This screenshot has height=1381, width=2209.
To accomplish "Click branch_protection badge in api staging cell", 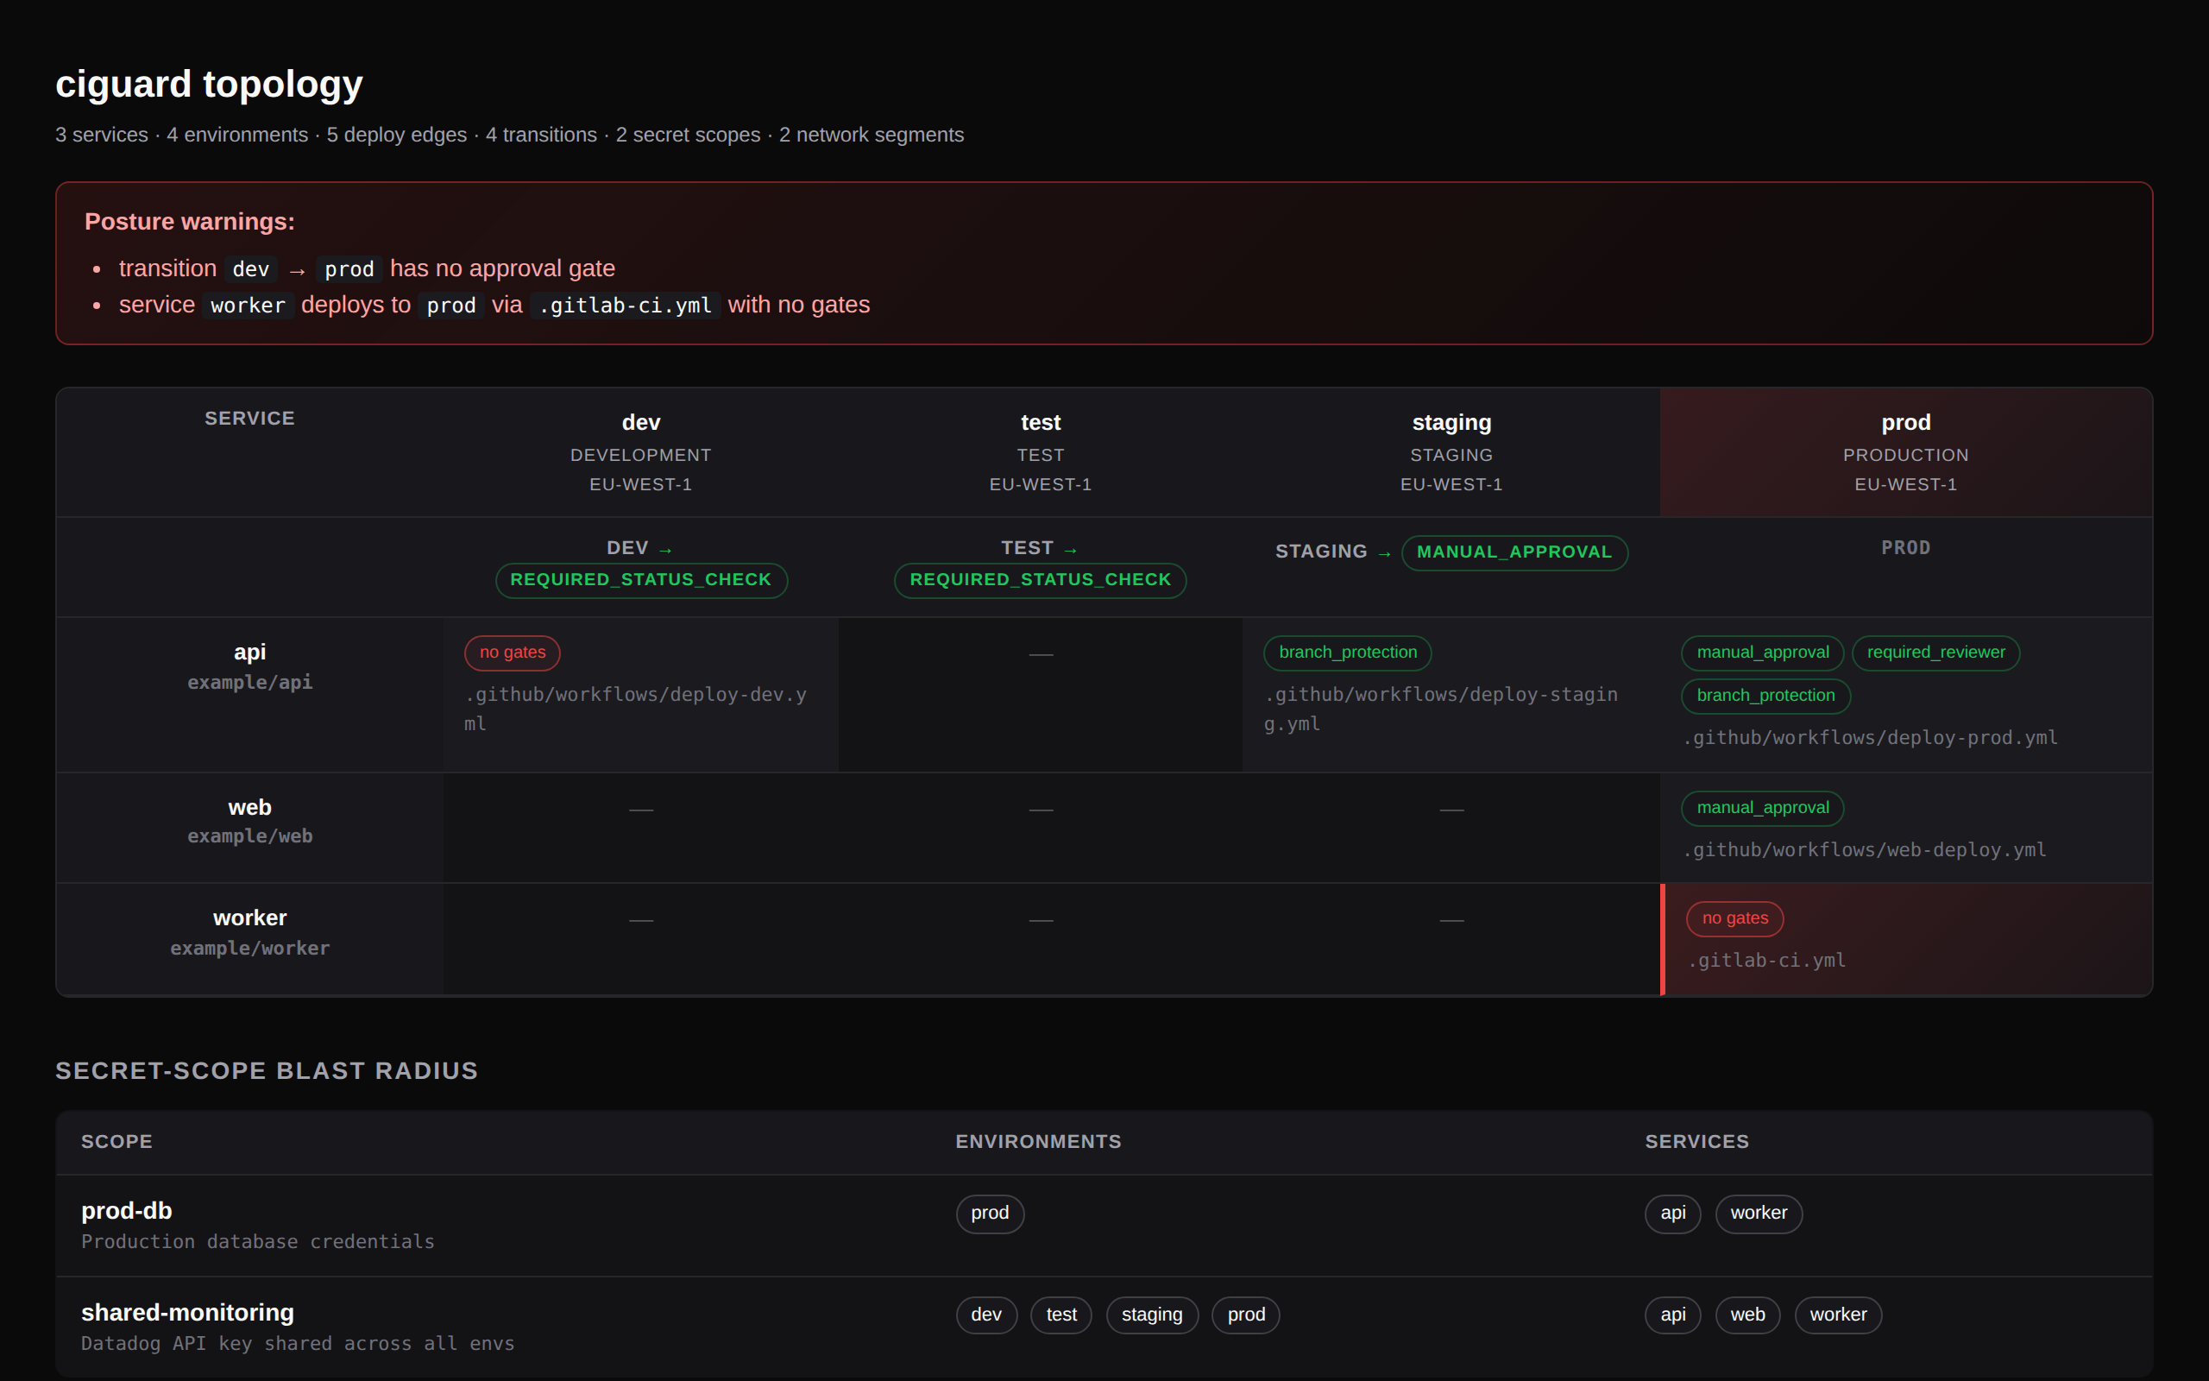I will [1347, 653].
